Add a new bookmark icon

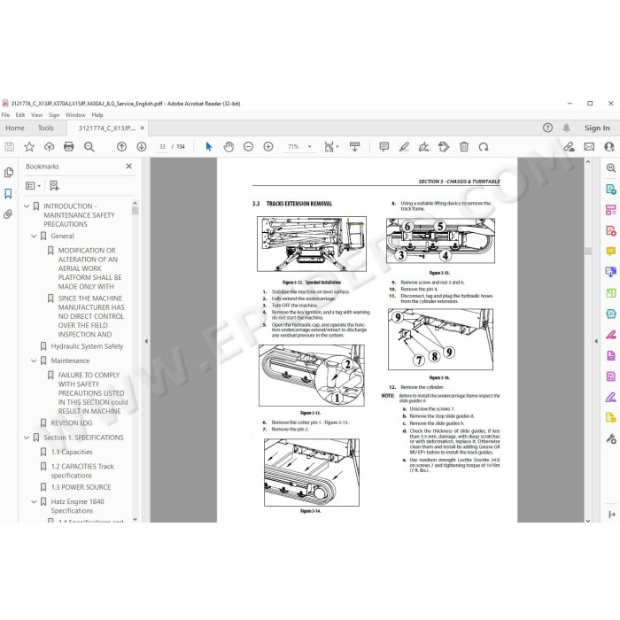pos(54,186)
